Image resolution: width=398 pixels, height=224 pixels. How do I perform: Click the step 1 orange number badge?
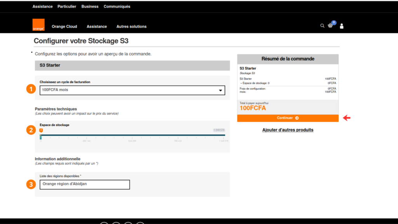tap(31, 89)
